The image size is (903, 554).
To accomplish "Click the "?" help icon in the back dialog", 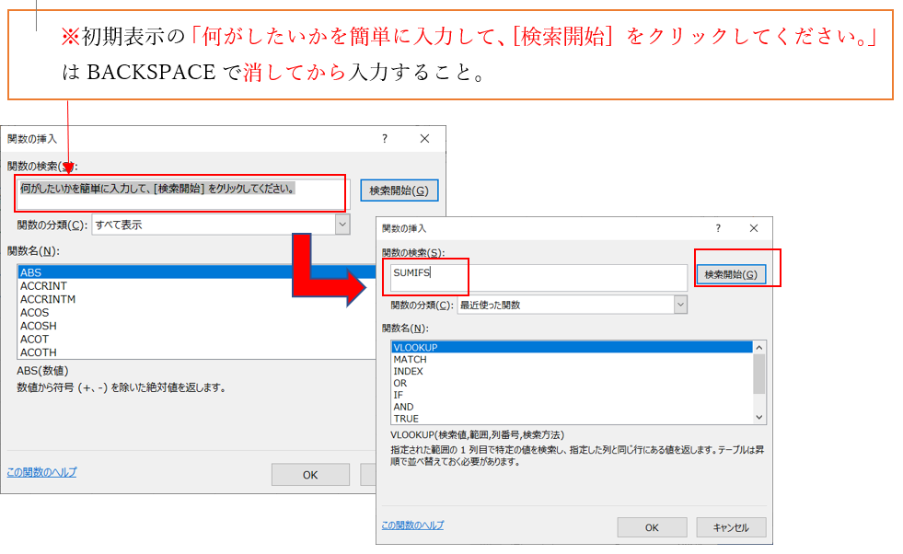I will click(x=385, y=138).
